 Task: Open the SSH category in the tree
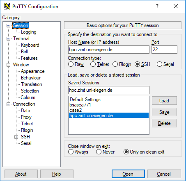point(25,137)
